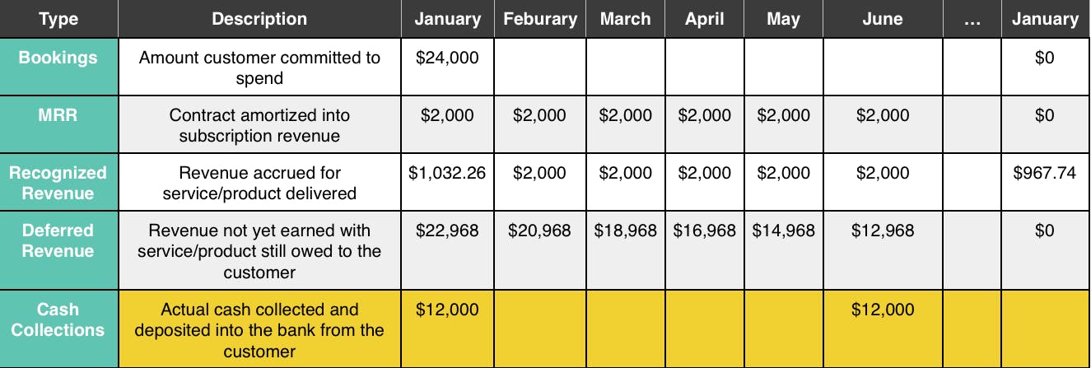Click the Cash Collections row header
The width and height of the screenshot is (1091, 368).
click(x=58, y=319)
